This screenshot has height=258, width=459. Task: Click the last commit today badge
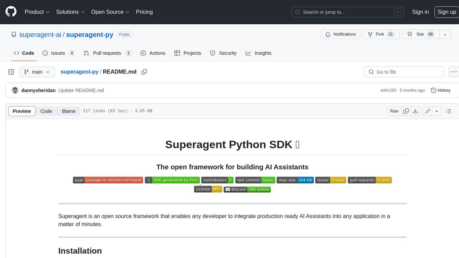[255, 180]
